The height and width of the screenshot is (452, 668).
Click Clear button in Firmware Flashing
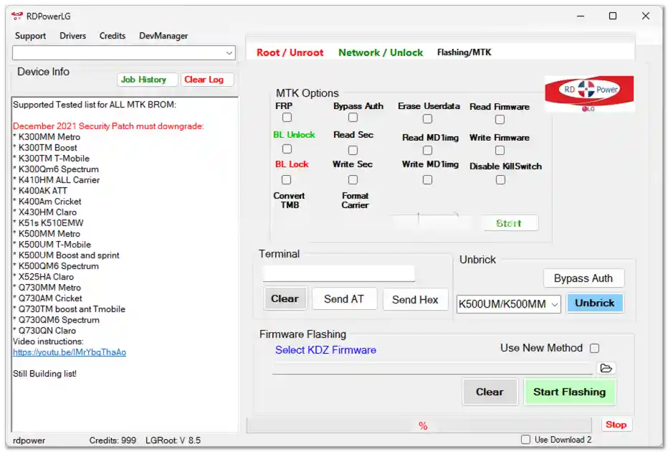[490, 392]
